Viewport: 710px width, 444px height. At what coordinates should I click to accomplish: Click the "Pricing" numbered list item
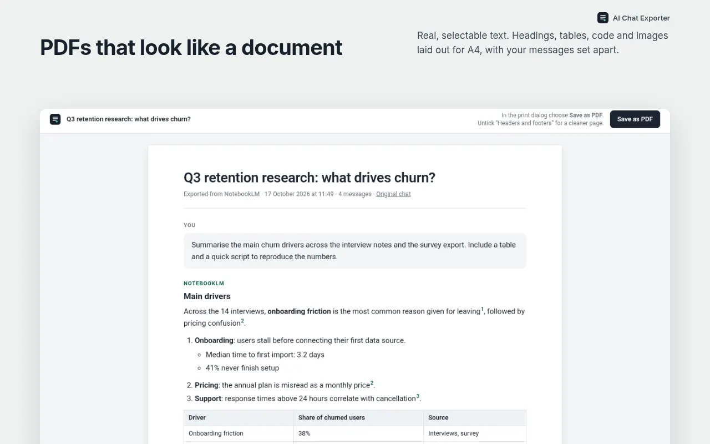pyautogui.click(x=285, y=385)
